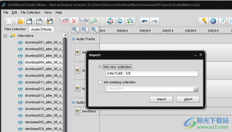Toggle the eye icon on first audio track
The width and height of the screenshot is (232, 132).
coord(77,52)
